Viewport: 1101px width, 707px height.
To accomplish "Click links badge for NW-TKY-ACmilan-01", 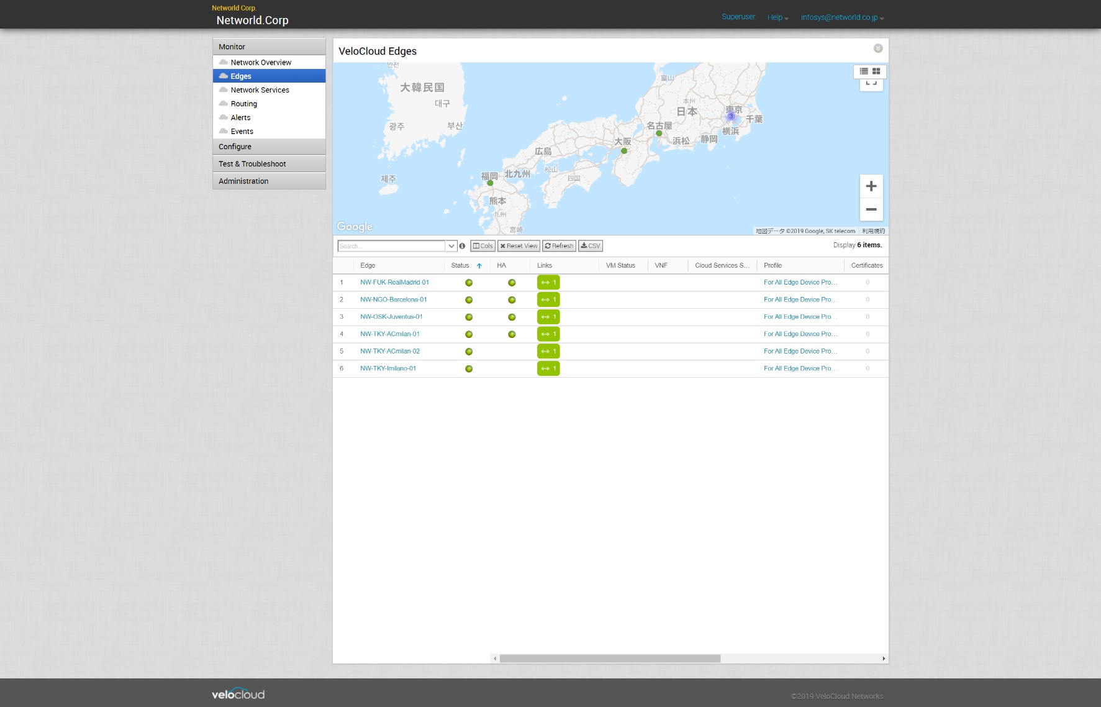I will (548, 334).
